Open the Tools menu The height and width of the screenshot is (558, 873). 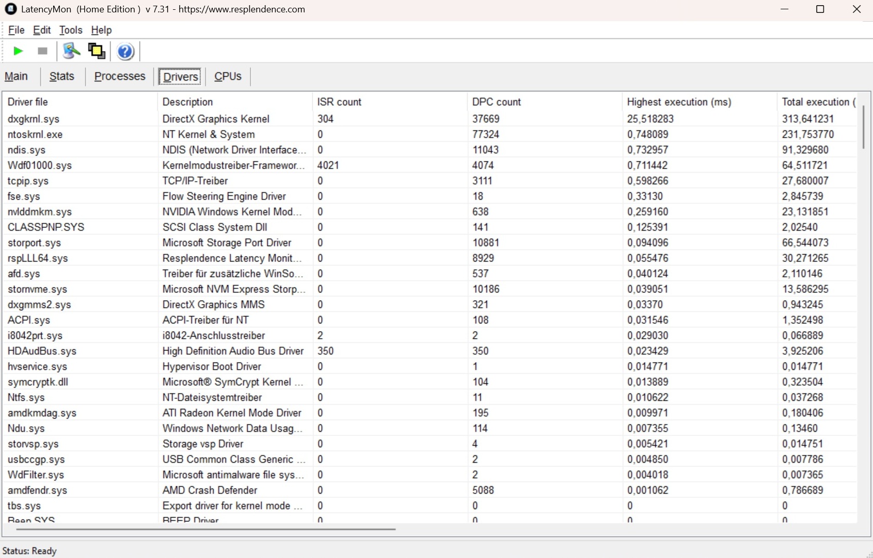[x=71, y=30]
